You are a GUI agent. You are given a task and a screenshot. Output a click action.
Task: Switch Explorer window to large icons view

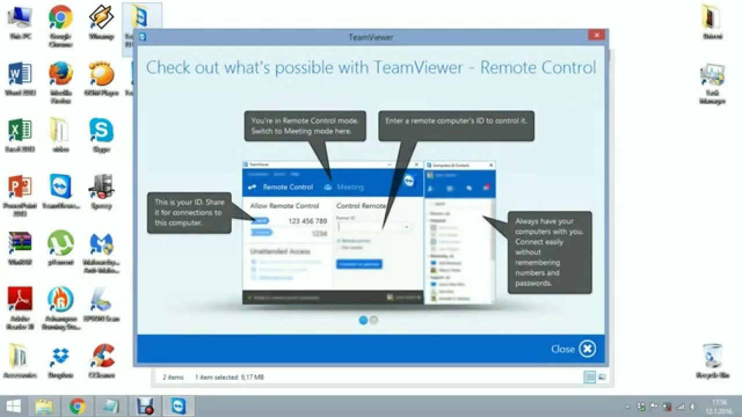(x=602, y=377)
